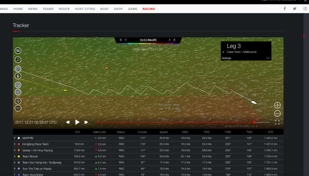Click the page scrollbar on the right edge

point(304,36)
